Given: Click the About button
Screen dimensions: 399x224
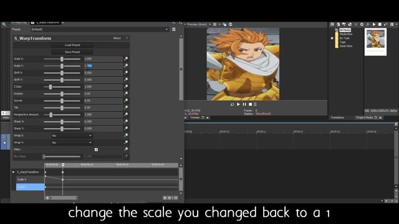Looking at the screenshot, I should coord(117,38).
